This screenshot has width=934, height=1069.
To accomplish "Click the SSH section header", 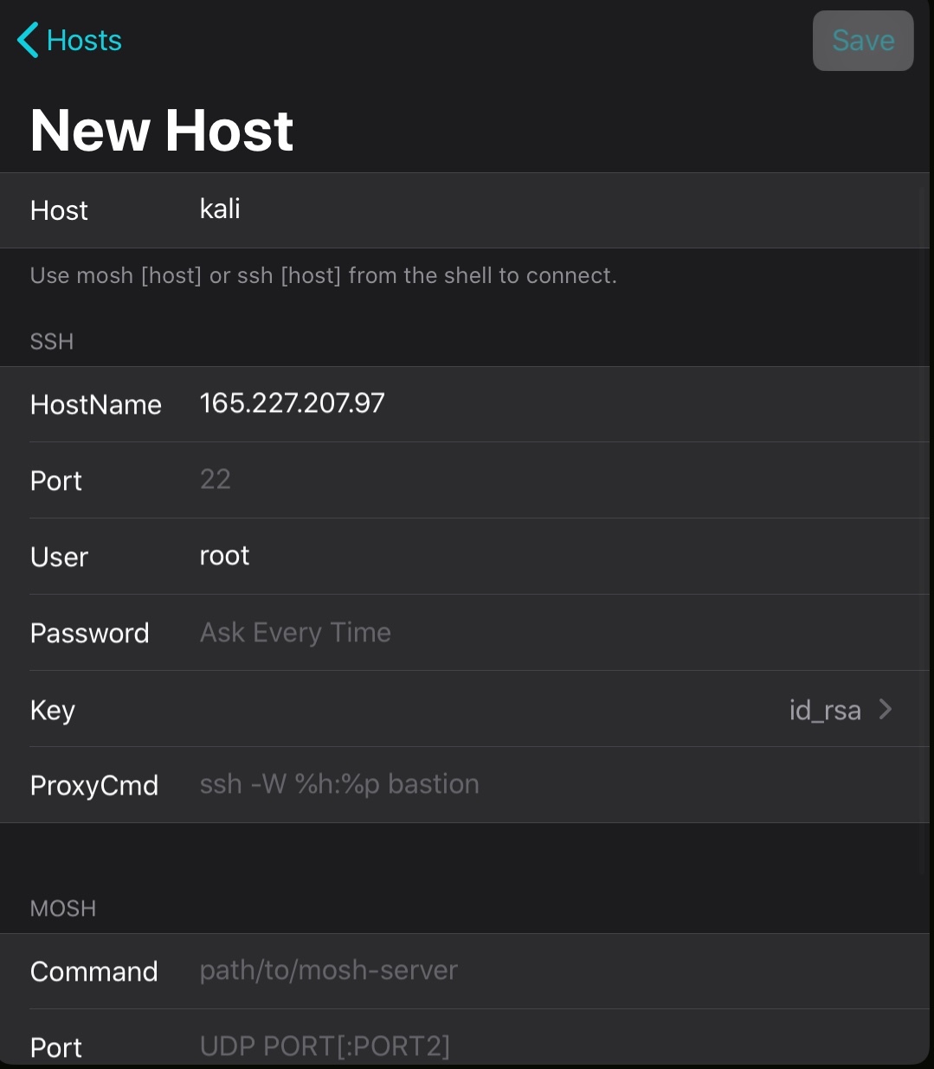I will pos(51,341).
